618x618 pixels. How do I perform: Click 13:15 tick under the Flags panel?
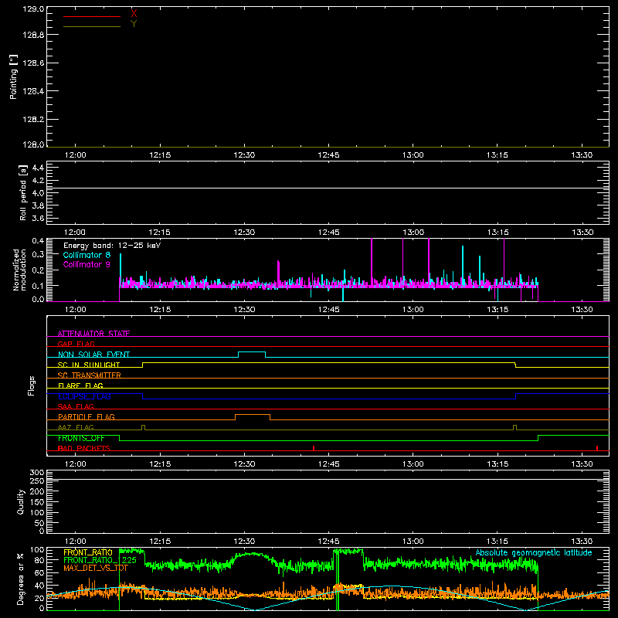point(497,464)
